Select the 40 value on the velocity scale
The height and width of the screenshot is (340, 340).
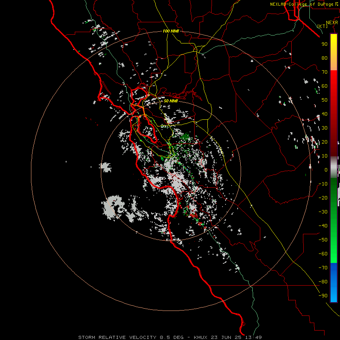pos(325,114)
